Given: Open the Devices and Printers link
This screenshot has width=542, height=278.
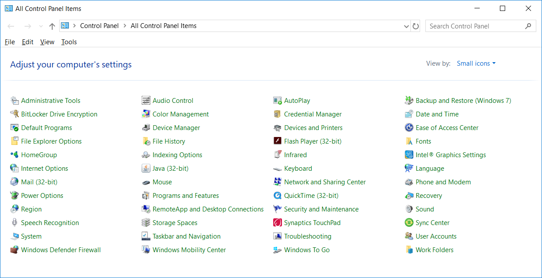Looking at the screenshot, I should [314, 128].
